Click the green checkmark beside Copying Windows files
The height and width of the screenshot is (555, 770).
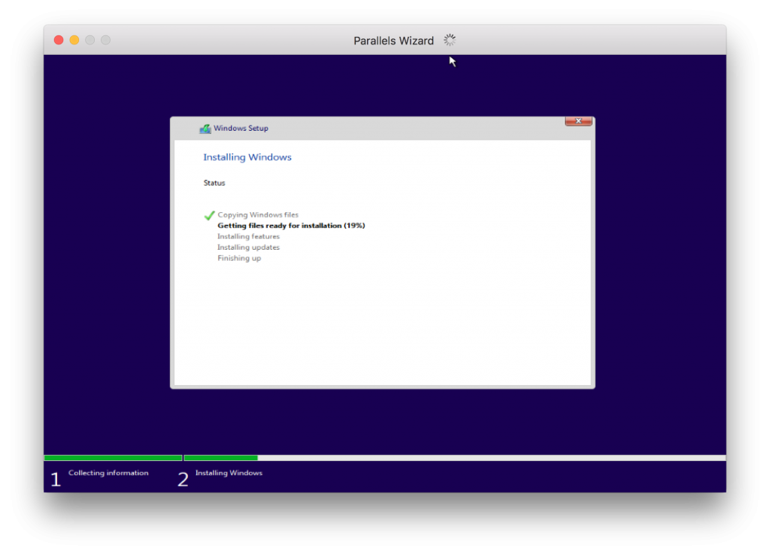coord(209,215)
